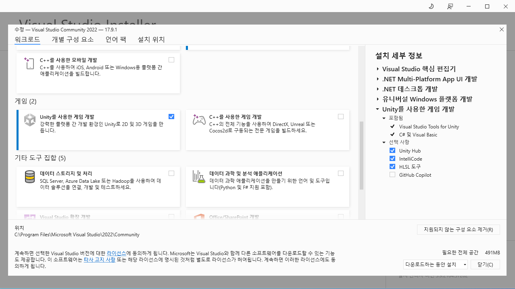Screen dimensions: 515x289
Task: Click 지원되지 않는 구성 요소 제거 button
Action: pyautogui.click(x=459, y=230)
